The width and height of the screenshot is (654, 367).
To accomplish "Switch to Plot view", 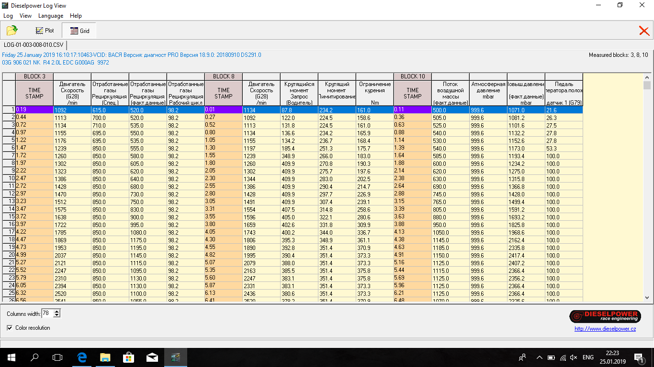I will point(45,31).
